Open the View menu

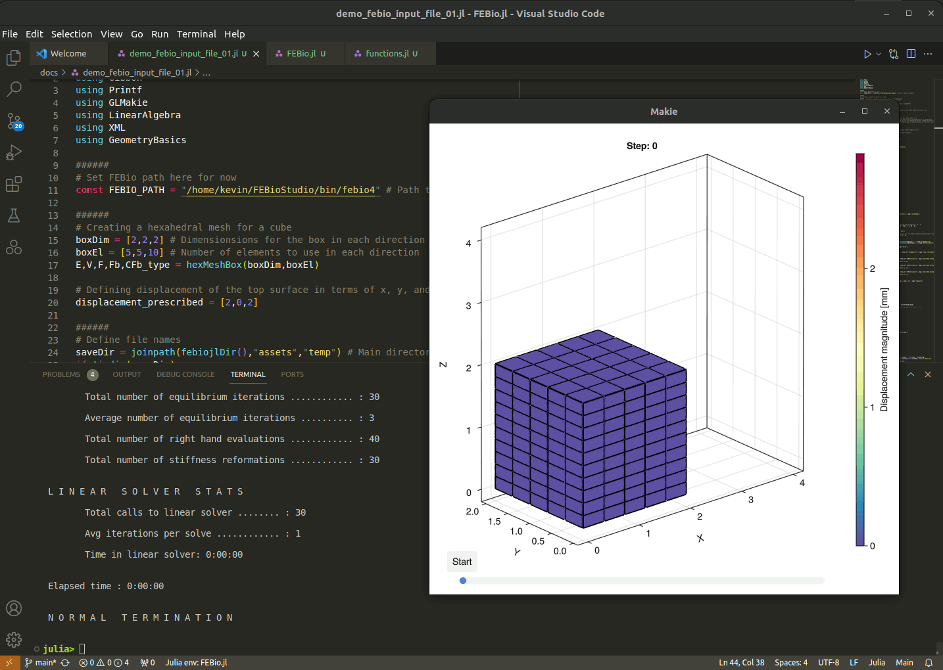pos(111,34)
